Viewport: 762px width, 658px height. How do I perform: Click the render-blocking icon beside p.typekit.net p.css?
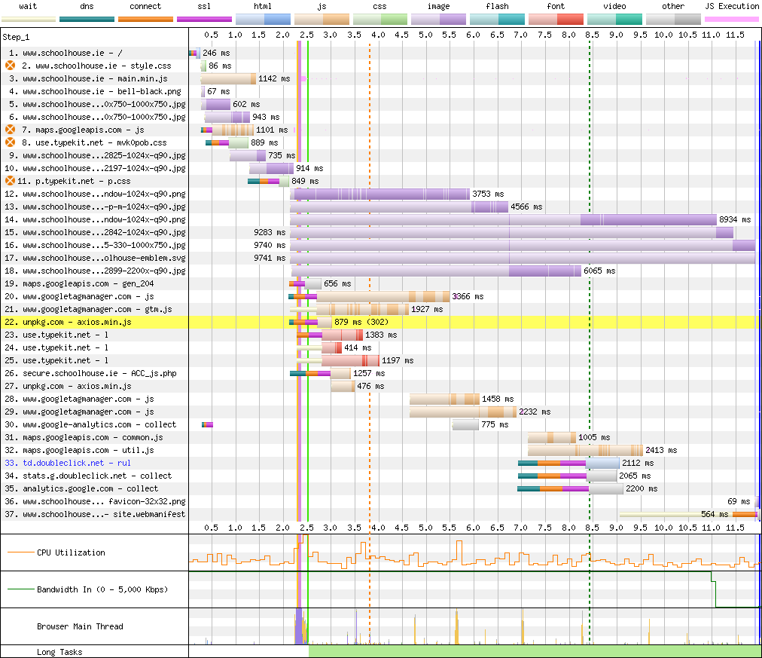(x=11, y=181)
